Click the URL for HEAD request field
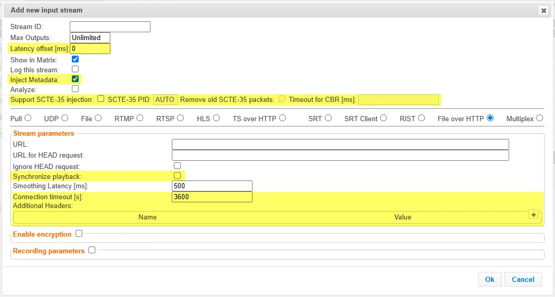This screenshot has width=555, height=297. [x=340, y=155]
